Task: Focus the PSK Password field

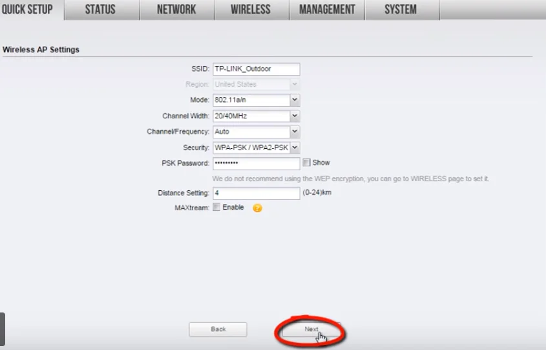Action: click(256, 163)
